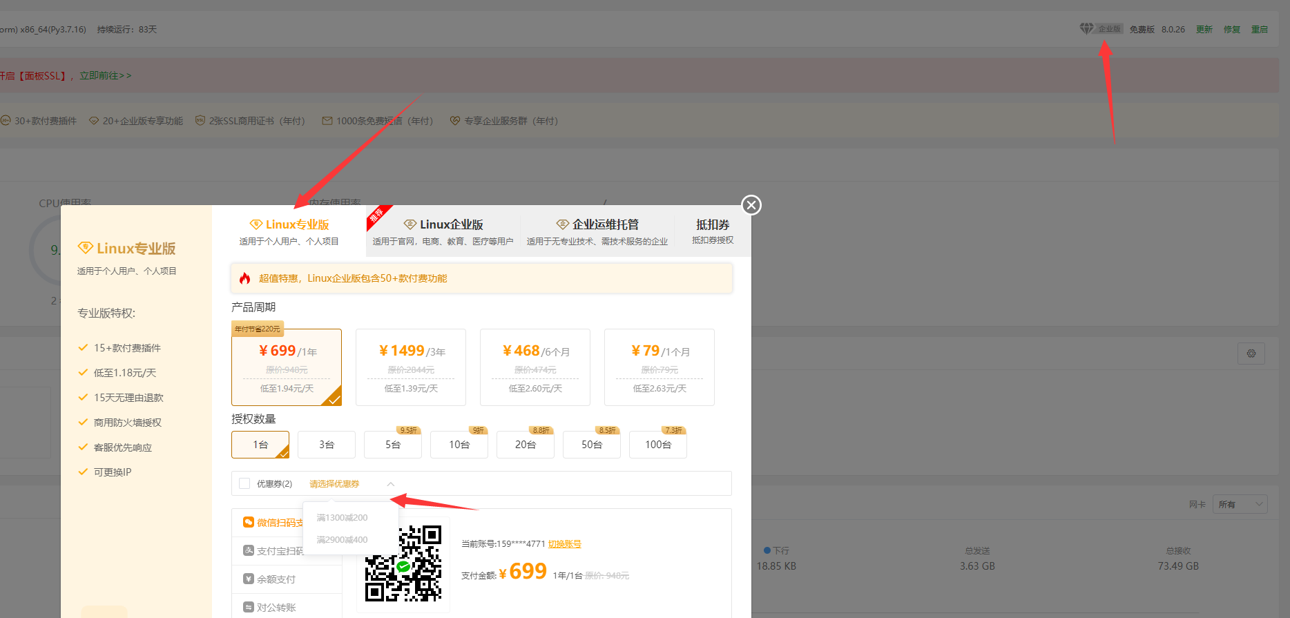Close the purchase dialog with the X button
Viewport: 1290px width, 618px height.
click(751, 205)
